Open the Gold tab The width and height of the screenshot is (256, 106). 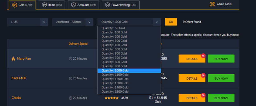click(x=22, y=5)
